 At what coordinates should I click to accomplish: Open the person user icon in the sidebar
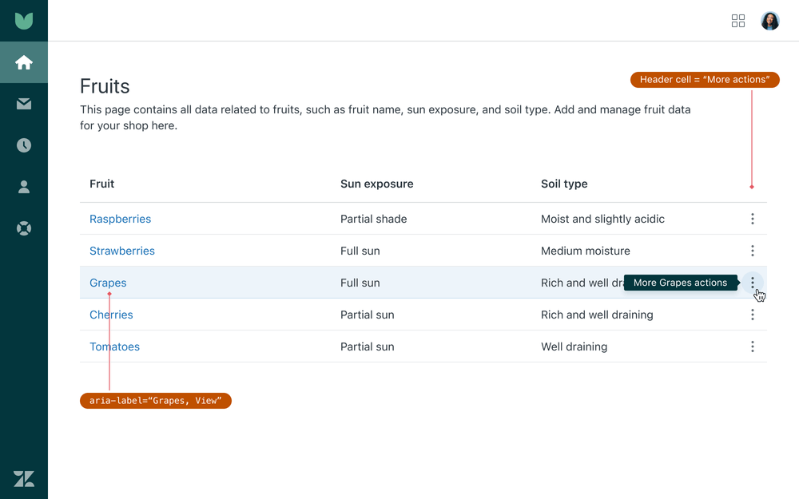[24, 187]
